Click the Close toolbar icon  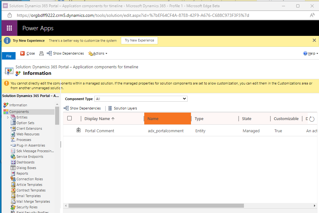22,53
